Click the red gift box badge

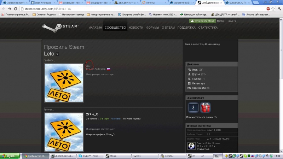tap(206, 107)
